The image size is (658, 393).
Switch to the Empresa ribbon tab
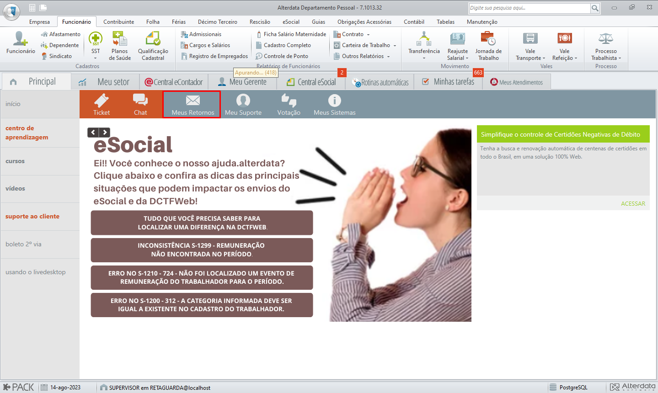[39, 22]
